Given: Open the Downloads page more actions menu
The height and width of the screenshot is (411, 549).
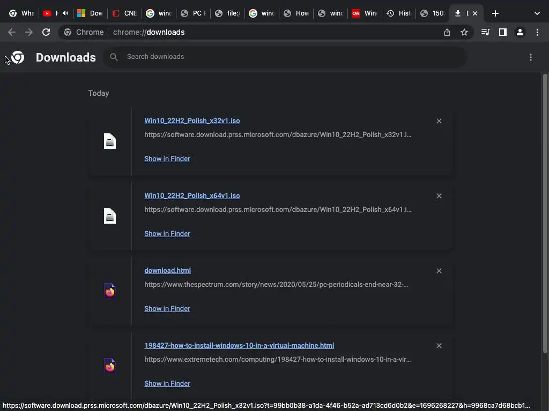Looking at the screenshot, I should click(x=531, y=57).
